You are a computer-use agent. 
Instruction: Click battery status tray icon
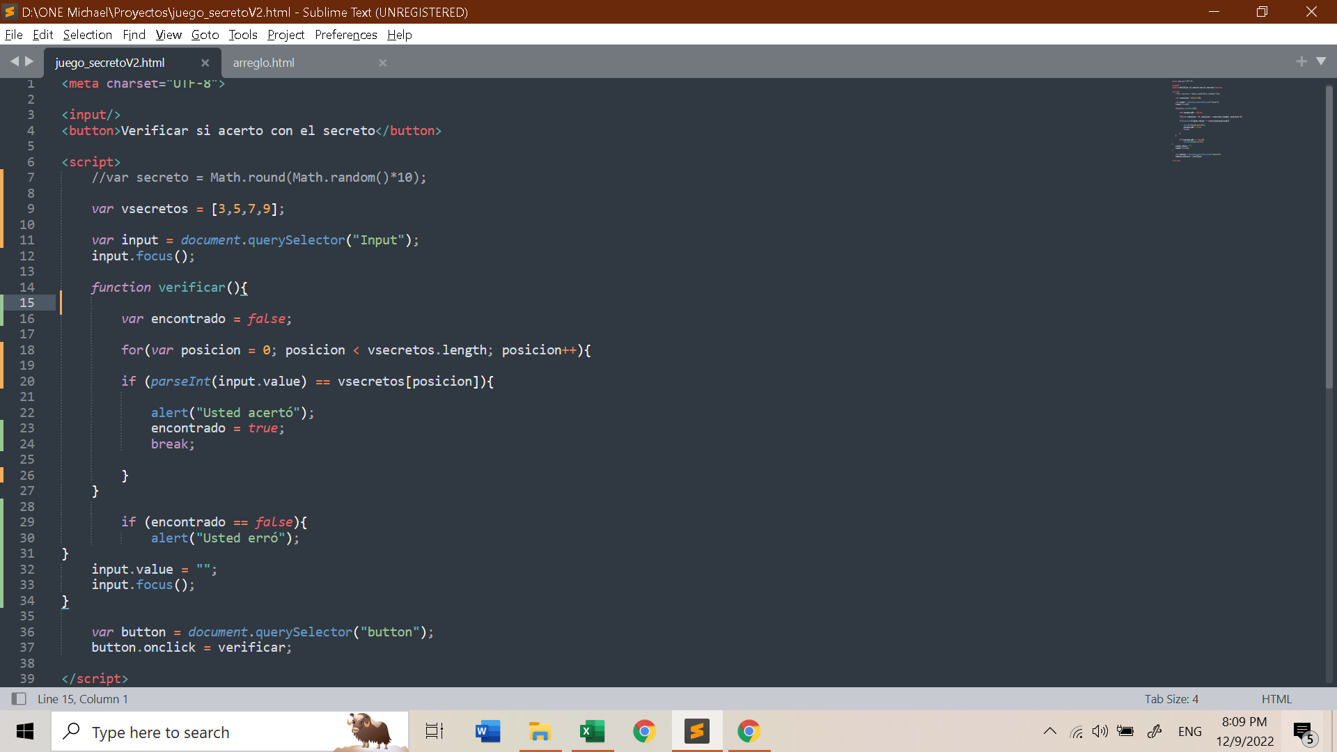pyautogui.click(x=1125, y=731)
